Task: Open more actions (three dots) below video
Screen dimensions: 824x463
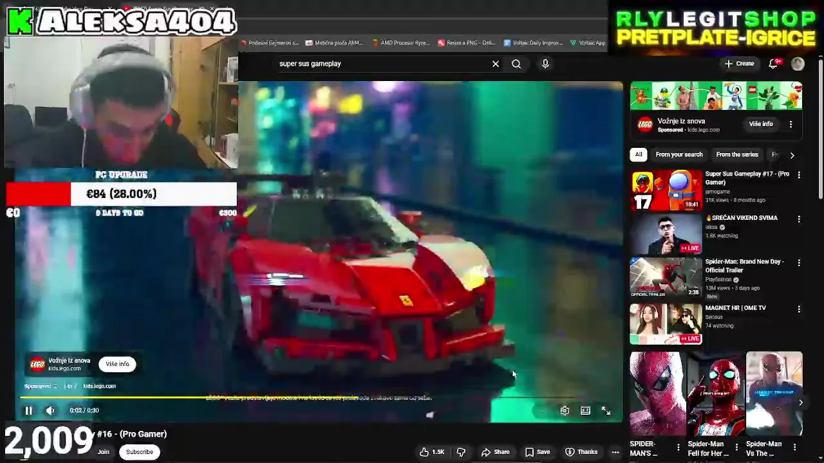Action: pos(615,452)
